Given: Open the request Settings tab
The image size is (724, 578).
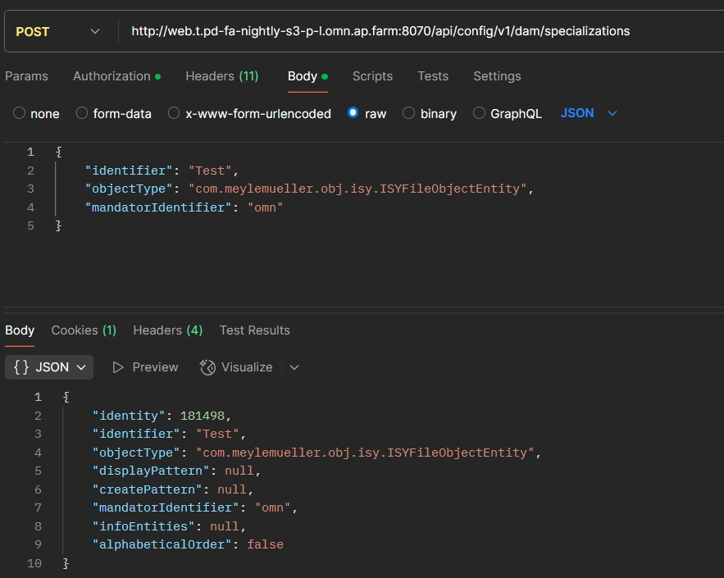Looking at the screenshot, I should (x=497, y=76).
